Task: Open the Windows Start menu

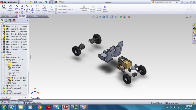Action: (x=4, y=107)
